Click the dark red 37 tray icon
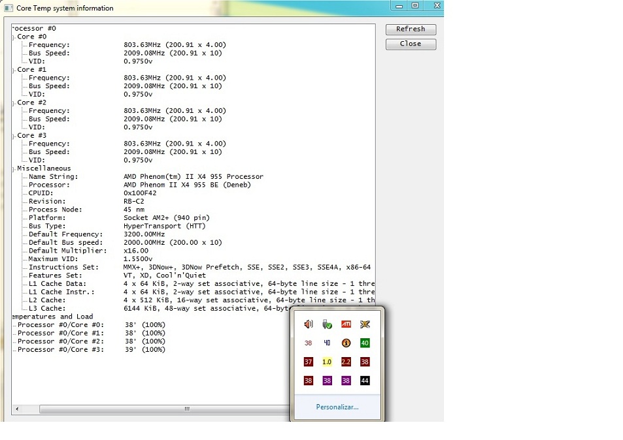Image resolution: width=623 pixels, height=440 pixels. [x=309, y=362]
